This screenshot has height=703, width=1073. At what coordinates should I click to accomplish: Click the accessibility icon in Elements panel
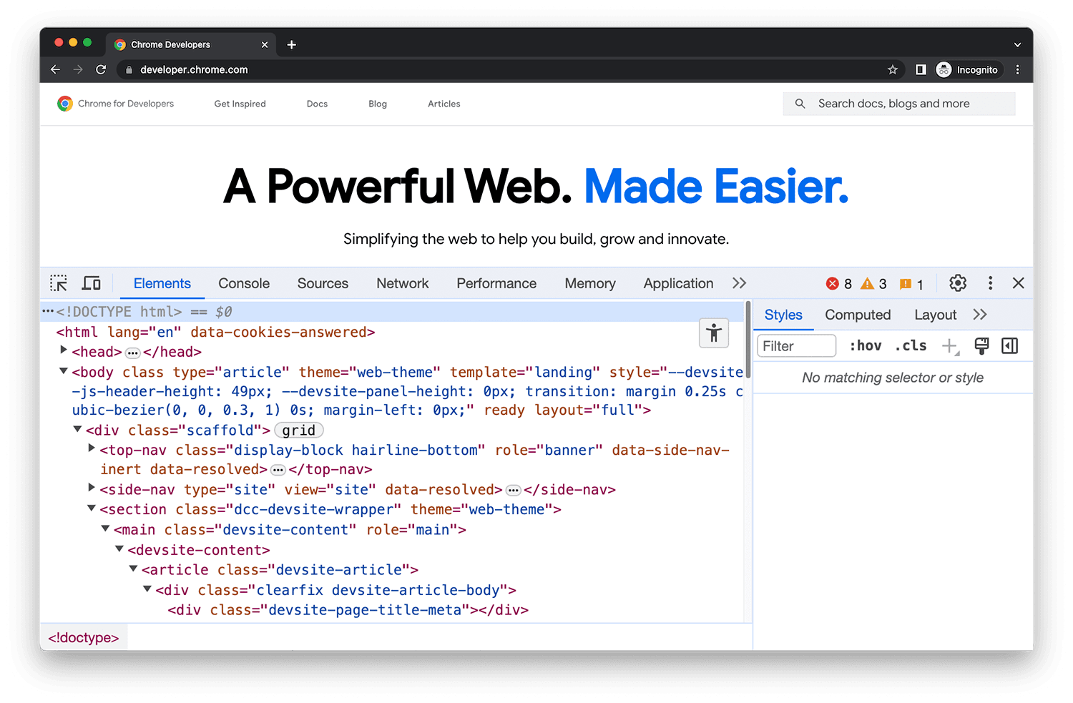coord(713,333)
